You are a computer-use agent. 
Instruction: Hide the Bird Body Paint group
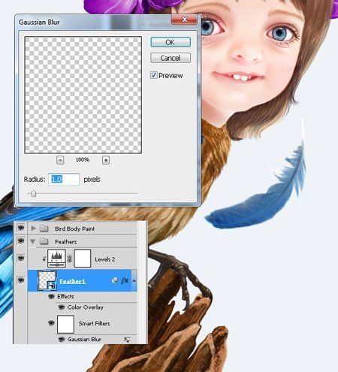21,228
